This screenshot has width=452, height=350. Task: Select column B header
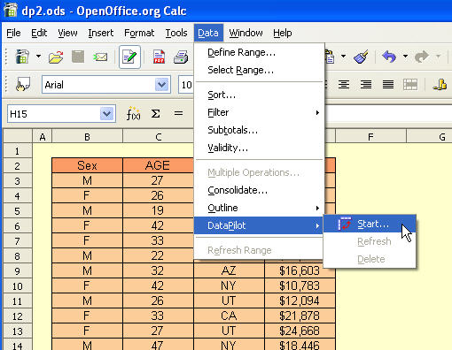[87, 137]
